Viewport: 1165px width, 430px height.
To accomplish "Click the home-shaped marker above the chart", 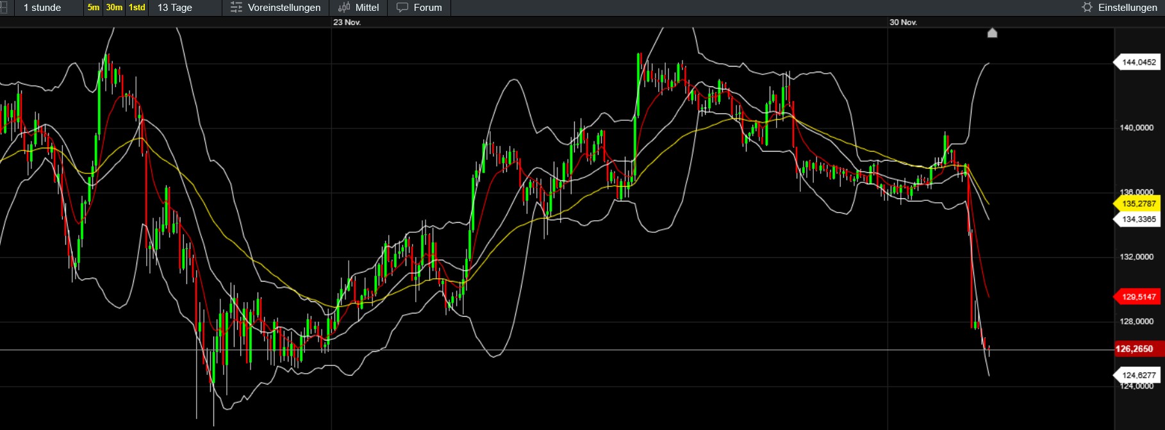I will (992, 33).
